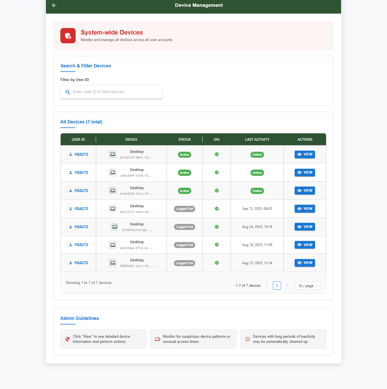This screenshot has height=389, width=387.
Task: Click laptop icon for device 123446asdcefgh
Action: 114,227
